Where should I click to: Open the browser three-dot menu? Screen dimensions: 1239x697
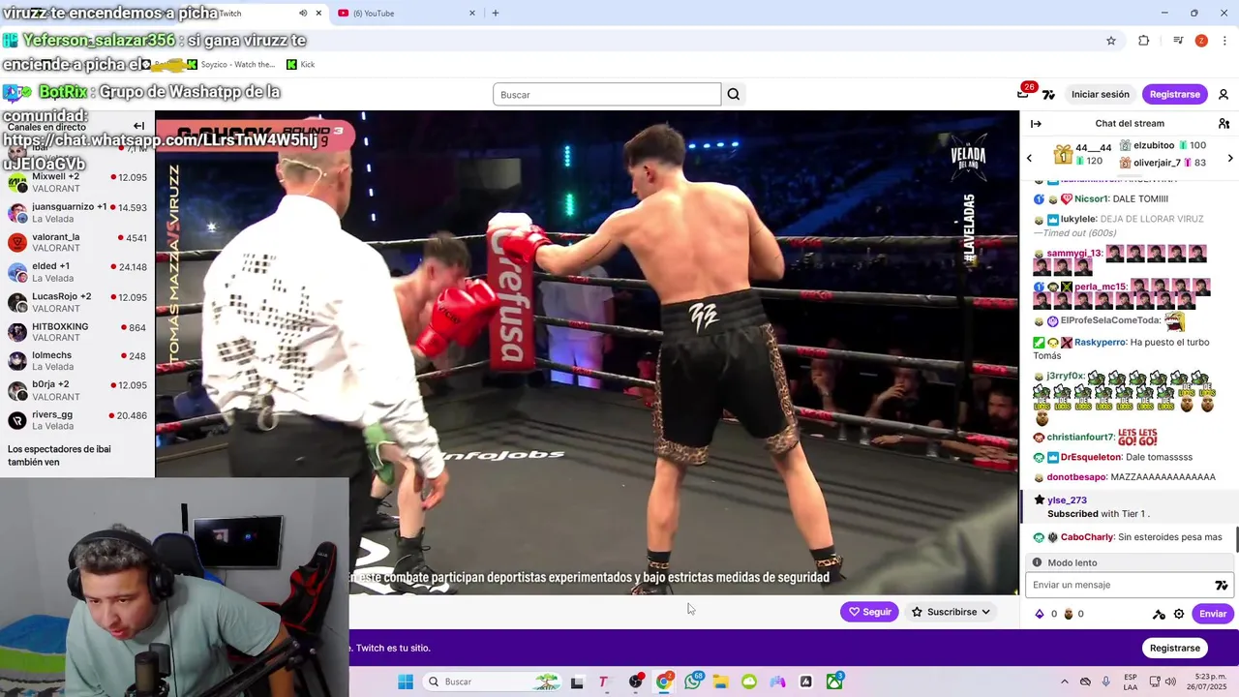[1225, 41]
